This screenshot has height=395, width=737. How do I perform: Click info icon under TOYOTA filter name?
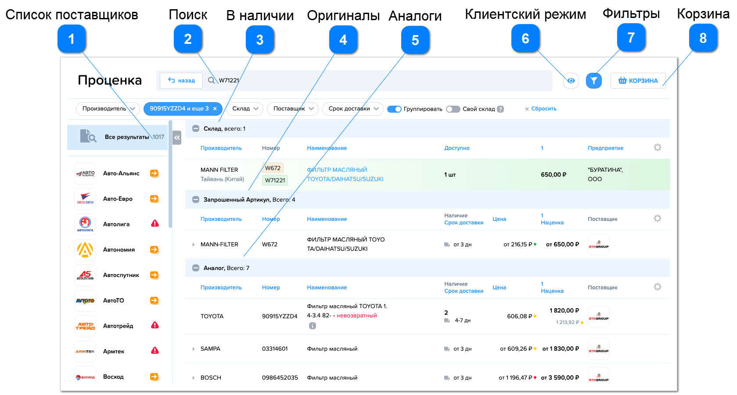312,326
